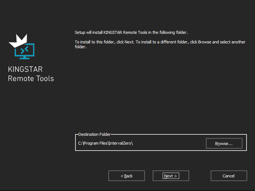255x191 pixels.
Task: Cancel the KINGSTAR Remote Tools setup
Action: (229, 176)
